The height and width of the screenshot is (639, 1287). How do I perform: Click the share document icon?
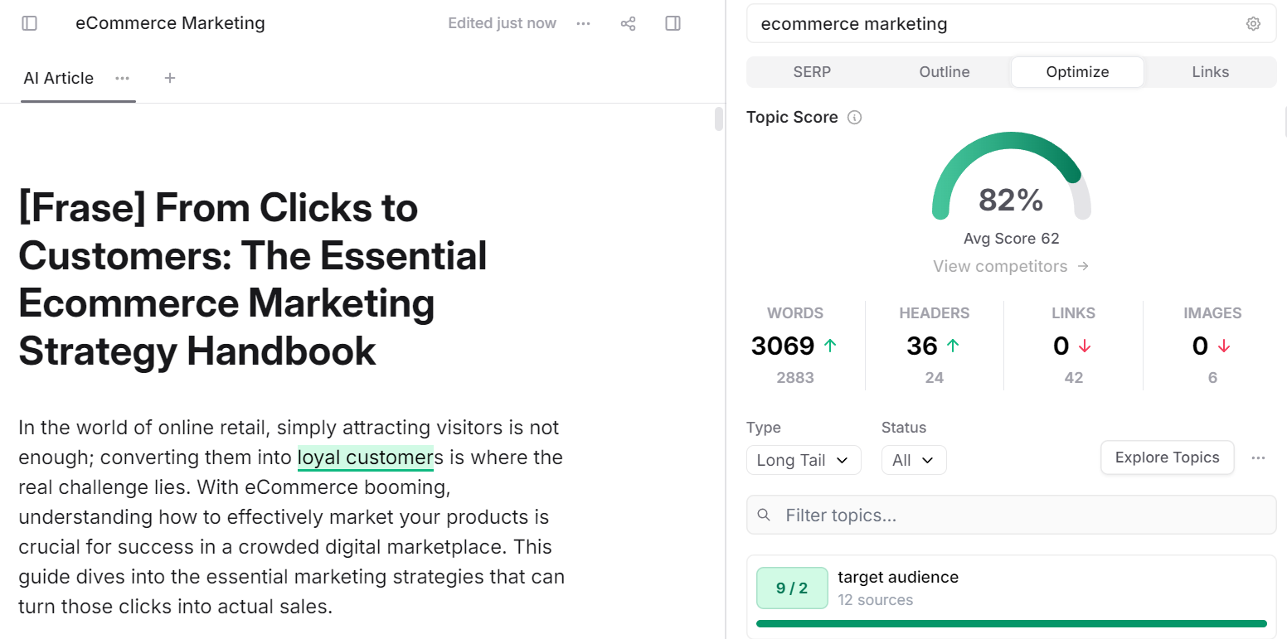(629, 23)
